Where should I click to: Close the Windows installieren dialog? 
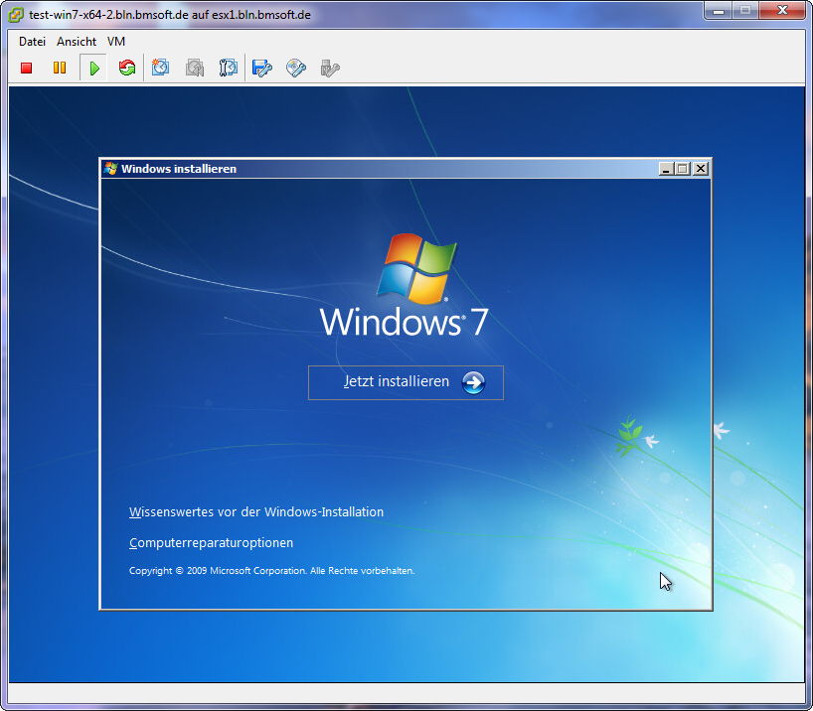701,169
